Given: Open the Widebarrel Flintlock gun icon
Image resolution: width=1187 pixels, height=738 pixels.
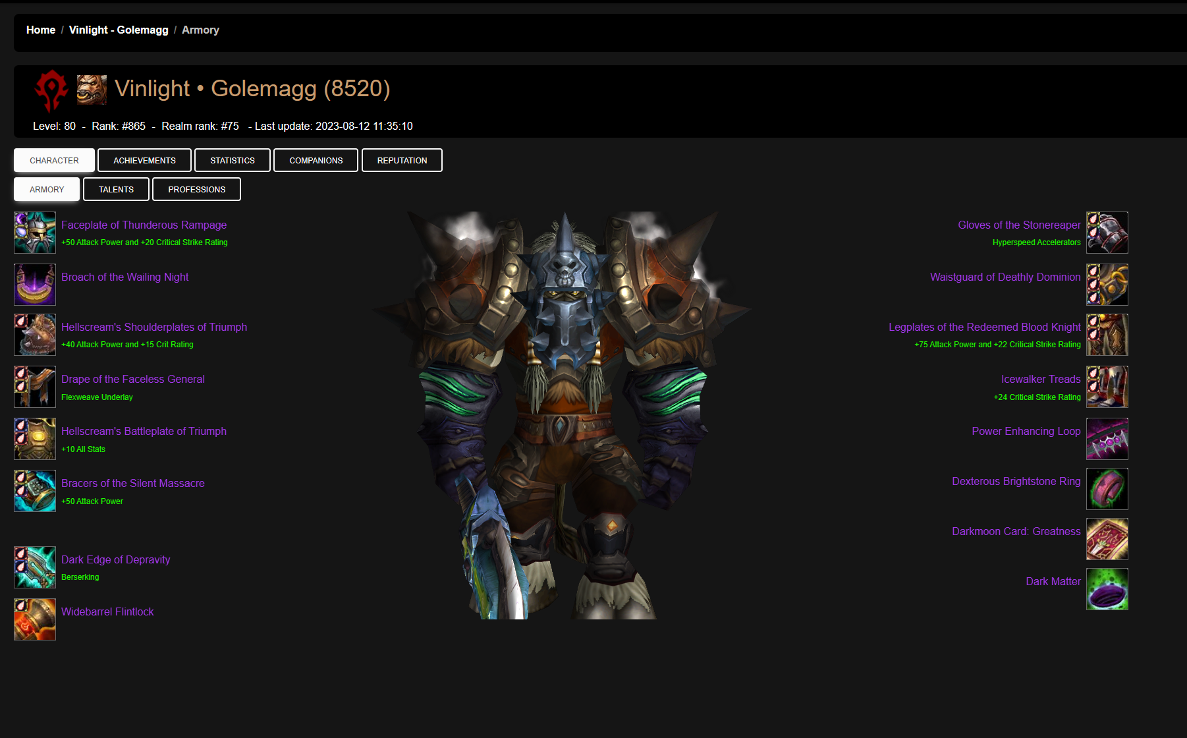Looking at the screenshot, I should [x=35, y=619].
